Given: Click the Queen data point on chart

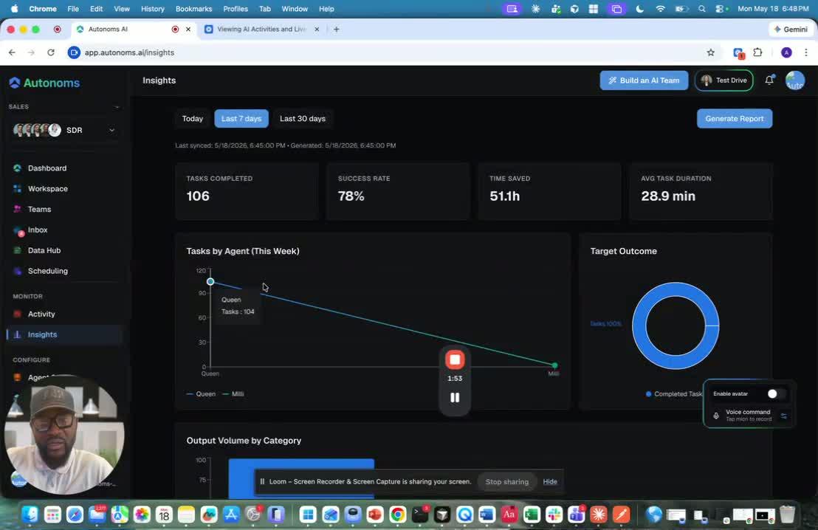Looking at the screenshot, I should click(210, 282).
